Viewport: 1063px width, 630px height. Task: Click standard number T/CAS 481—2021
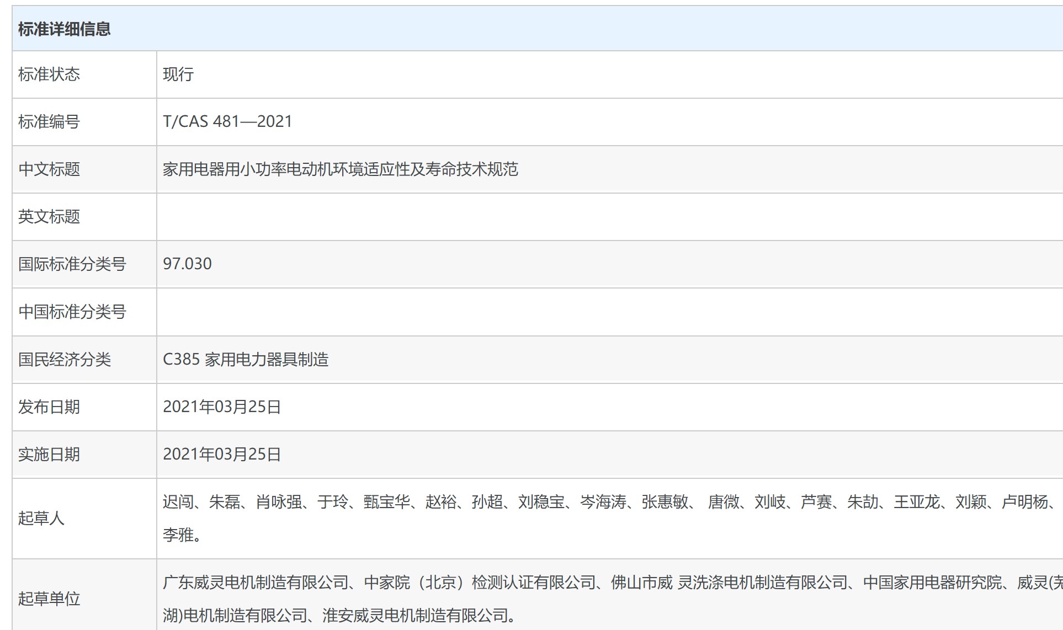click(227, 121)
